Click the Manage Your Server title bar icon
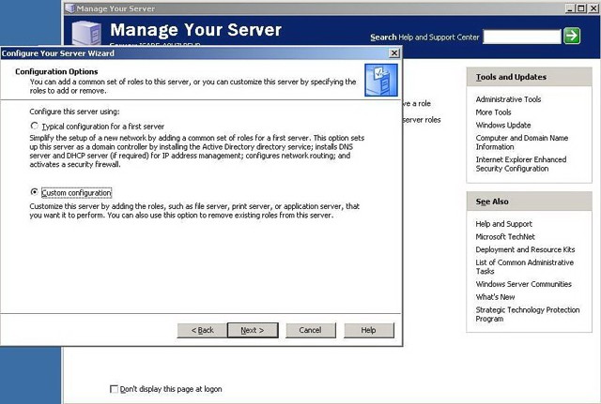Image resolution: width=601 pixels, height=404 pixels. coord(69,8)
